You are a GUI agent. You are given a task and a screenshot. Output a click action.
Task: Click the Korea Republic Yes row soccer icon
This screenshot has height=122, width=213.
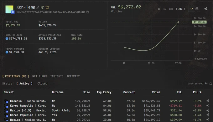coord(6,115)
